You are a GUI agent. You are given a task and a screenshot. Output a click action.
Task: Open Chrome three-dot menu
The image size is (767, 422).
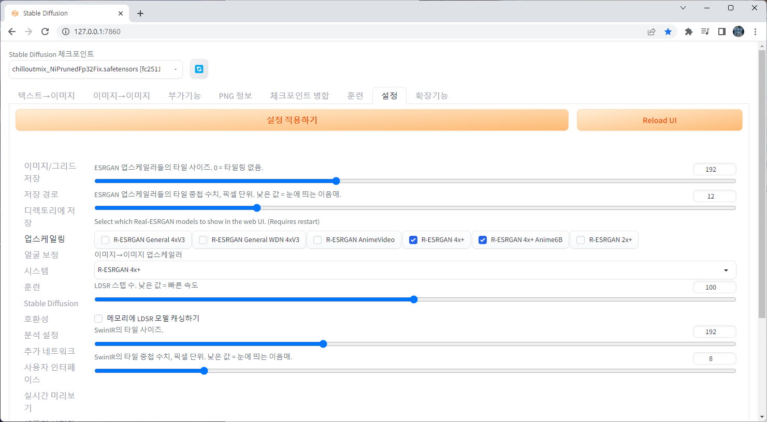click(755, 32)
